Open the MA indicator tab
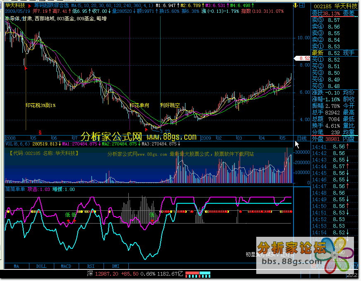 (x=17, y=266)
